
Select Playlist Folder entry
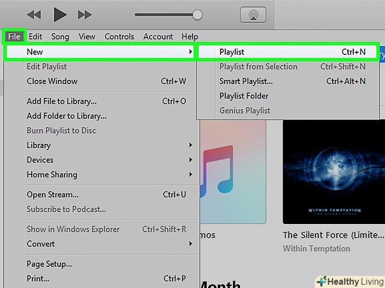pos(287,96)
